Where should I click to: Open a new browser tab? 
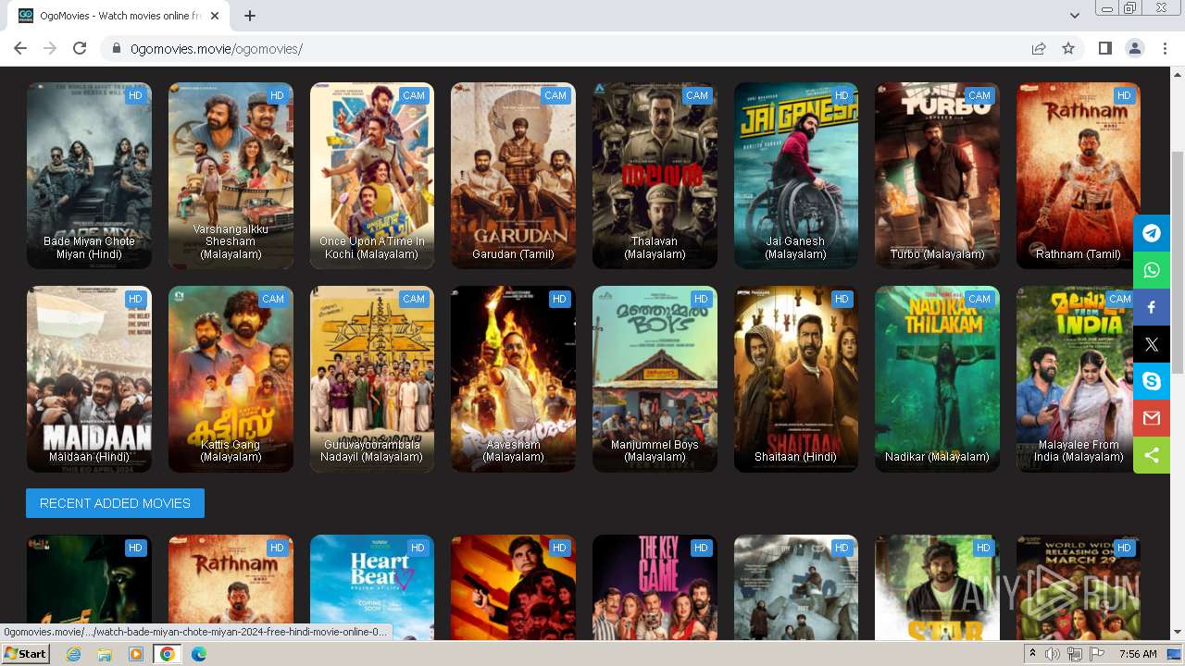(250, 16)
